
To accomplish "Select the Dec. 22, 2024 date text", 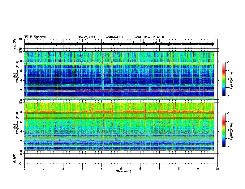I will point(86,37).
